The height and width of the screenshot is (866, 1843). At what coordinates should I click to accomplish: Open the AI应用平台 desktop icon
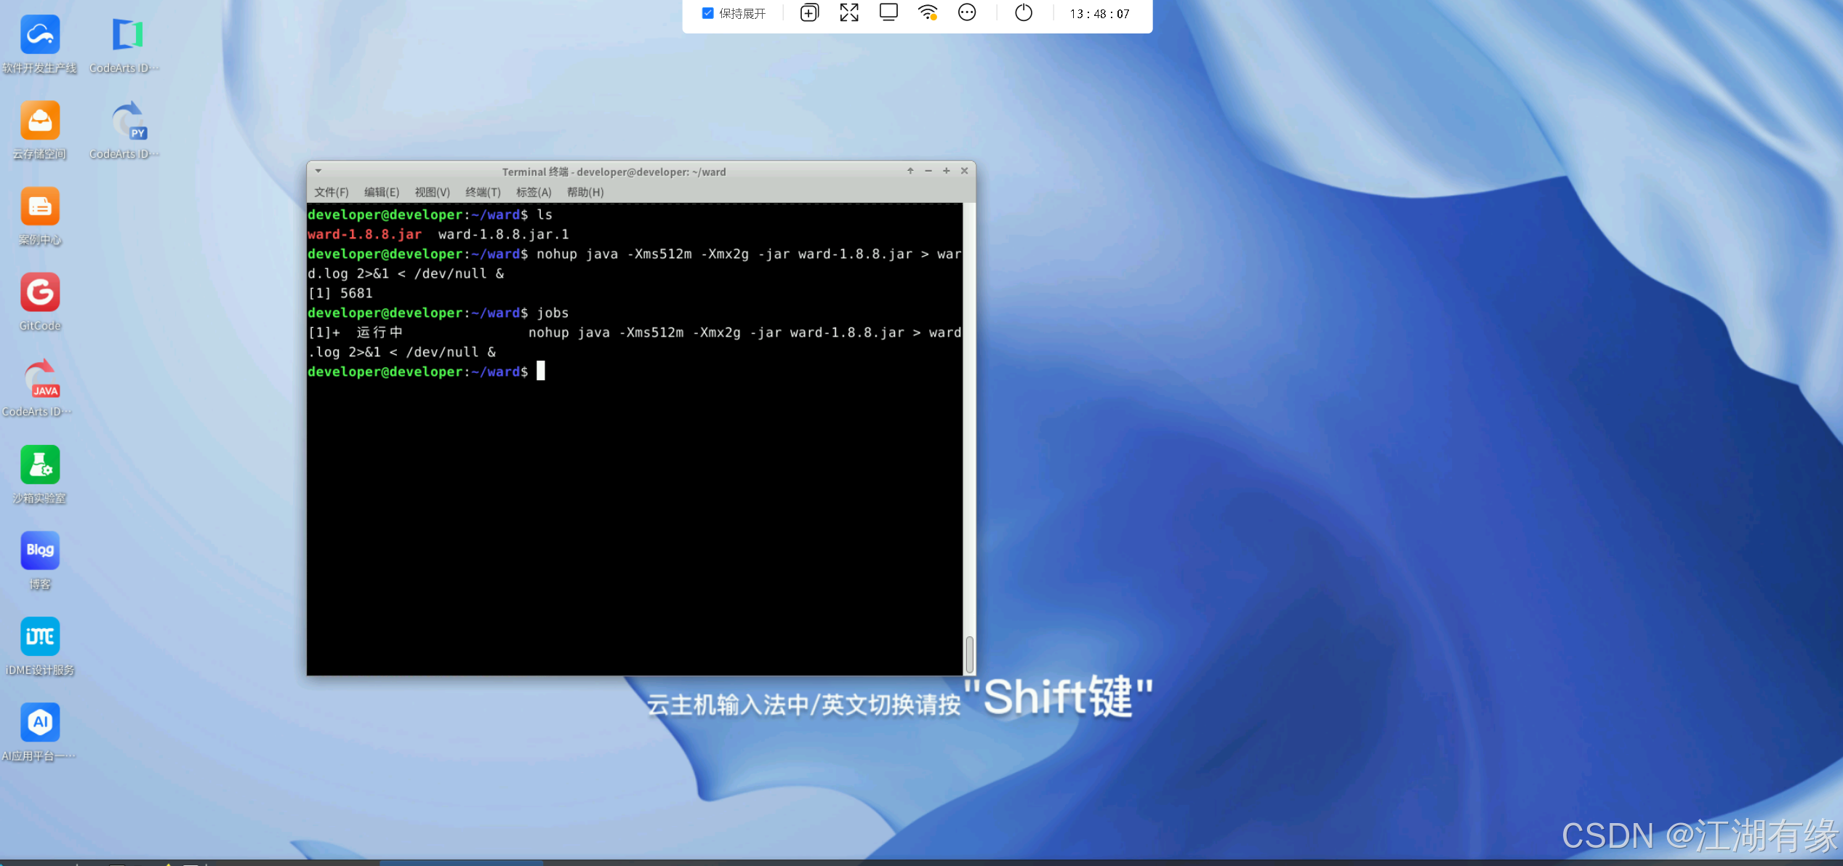40,722
